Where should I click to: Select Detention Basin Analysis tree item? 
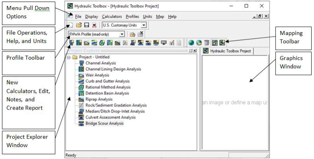107,93
